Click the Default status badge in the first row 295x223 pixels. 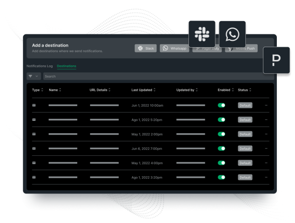[x=245, y=105]
